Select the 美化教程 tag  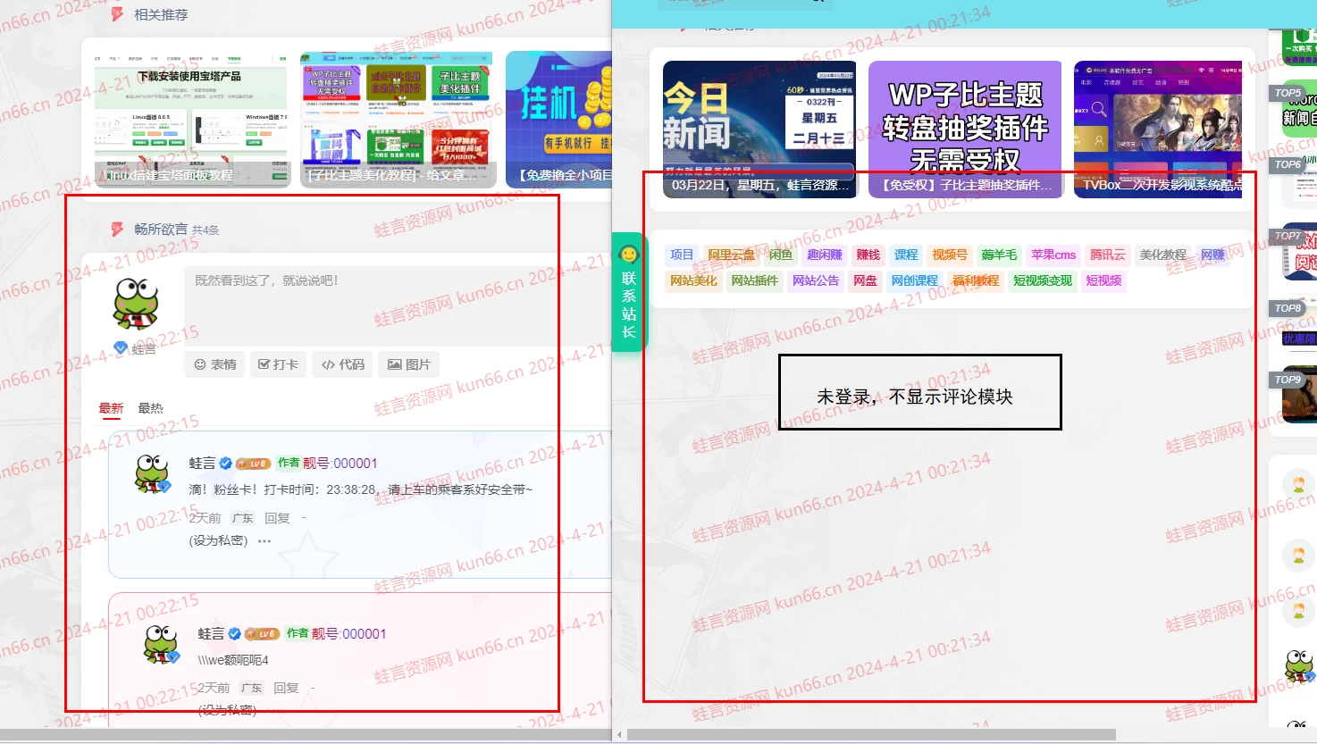(x=1163, y=255)
